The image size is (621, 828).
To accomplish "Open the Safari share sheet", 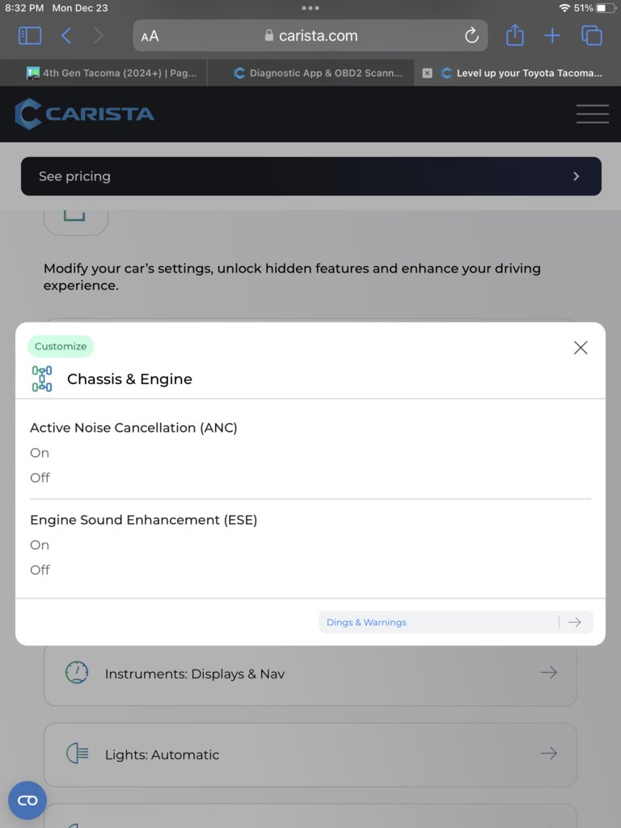I will [x=515, y=36].
